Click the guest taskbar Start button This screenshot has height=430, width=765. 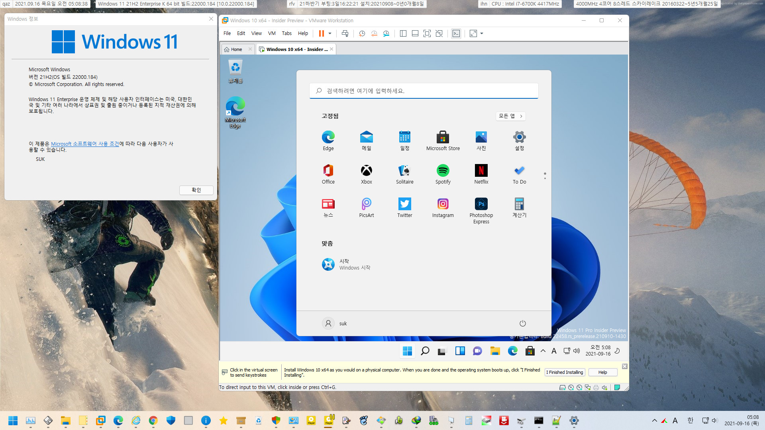407,351
